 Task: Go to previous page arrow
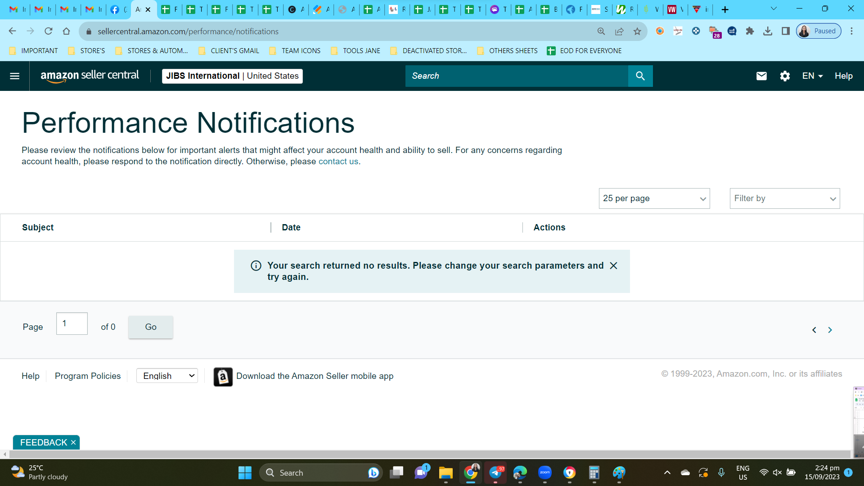pyautogui.click(x=814, y=330)
